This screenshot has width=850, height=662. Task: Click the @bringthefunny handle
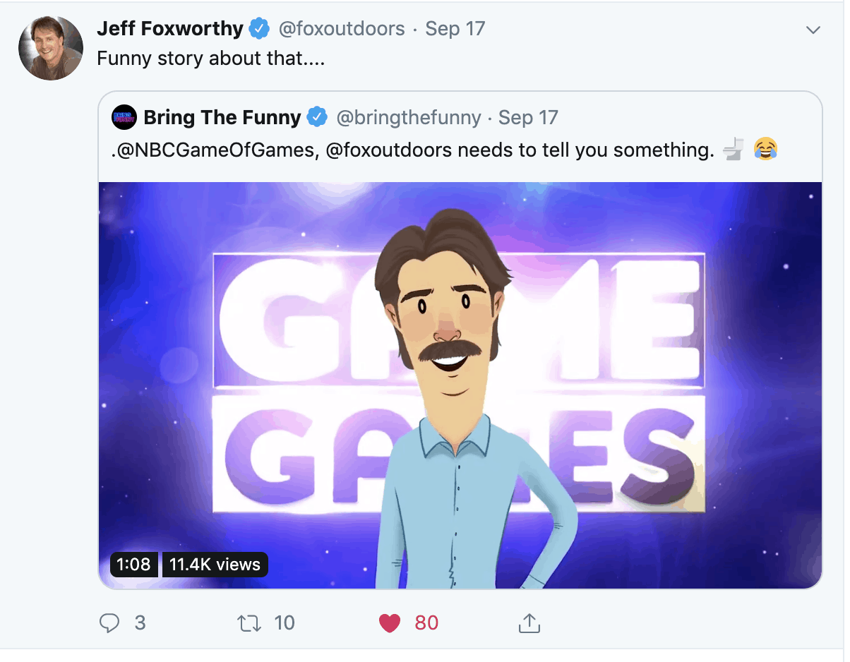[x=408, y=118]
